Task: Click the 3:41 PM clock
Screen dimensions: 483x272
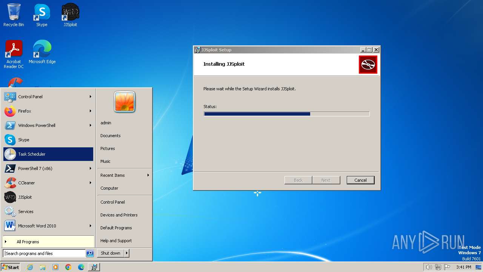Action: pyautogui.click(x=463, y=267)
